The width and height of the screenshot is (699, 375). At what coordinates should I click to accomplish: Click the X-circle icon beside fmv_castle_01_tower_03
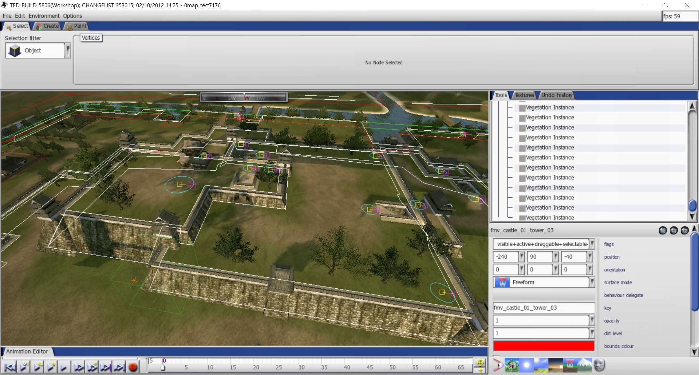click(663, 230)
